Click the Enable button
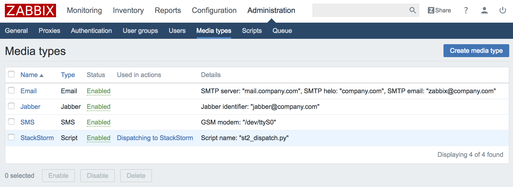Viewport: 513px width, 187px height. pyautogui.click(x=58, y=176)
